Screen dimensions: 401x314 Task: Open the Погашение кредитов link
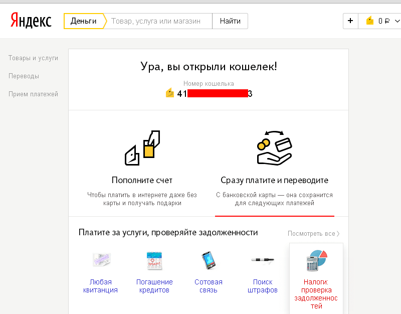154,286
